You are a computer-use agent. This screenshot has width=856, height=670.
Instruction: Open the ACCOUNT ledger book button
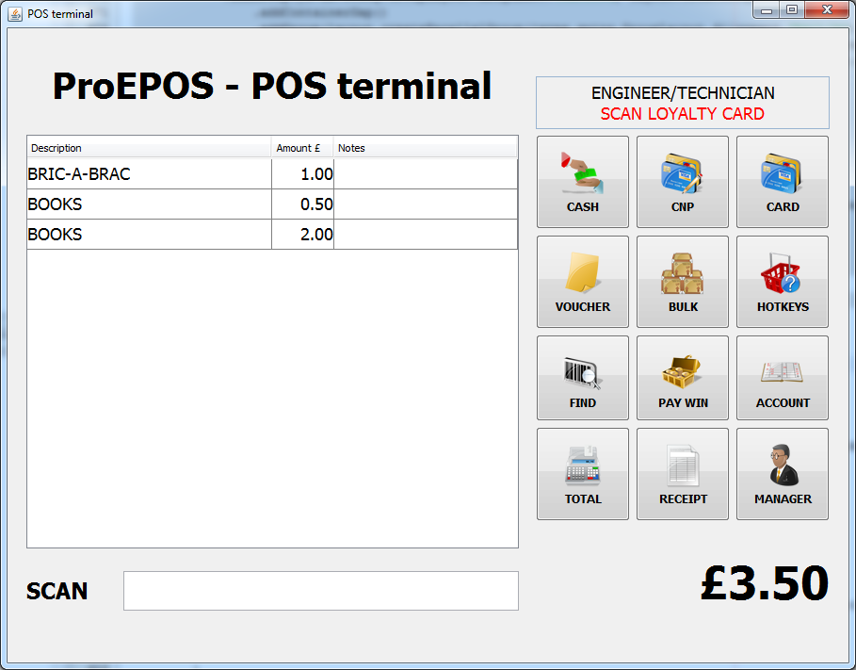782,378
